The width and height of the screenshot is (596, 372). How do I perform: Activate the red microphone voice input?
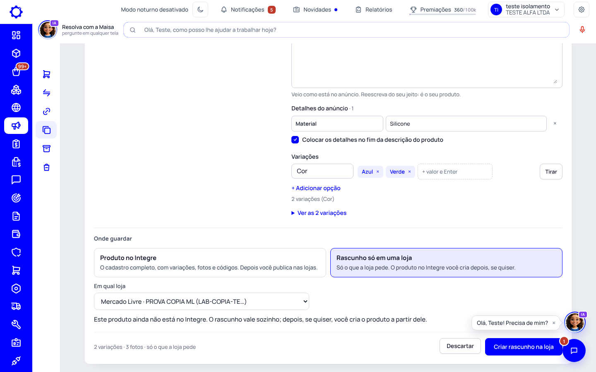tap(582, 30)
